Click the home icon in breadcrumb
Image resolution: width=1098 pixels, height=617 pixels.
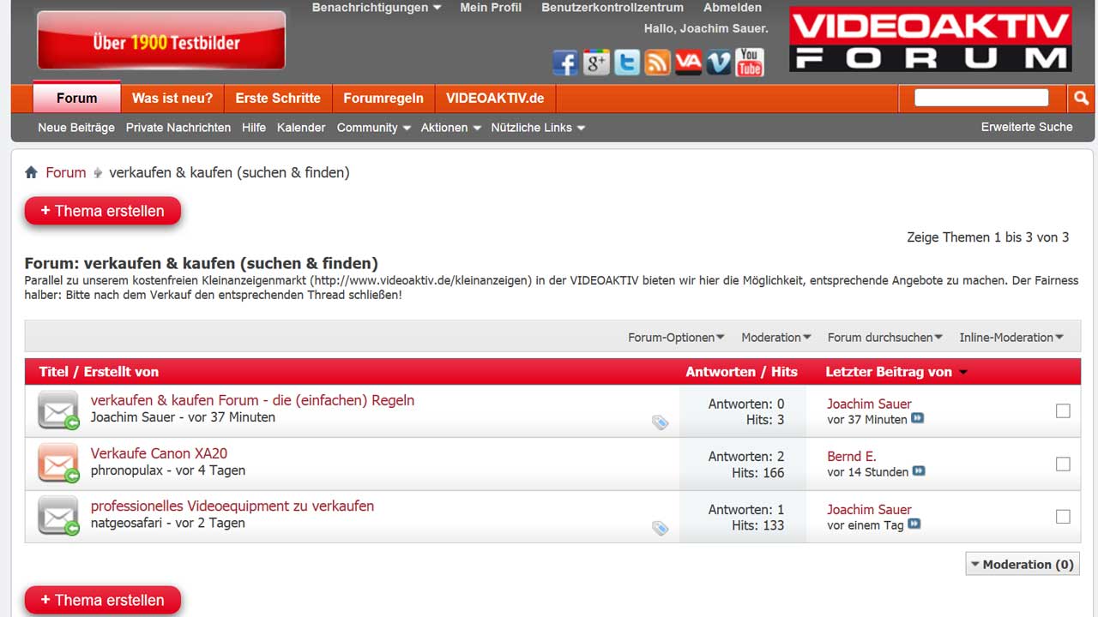point(32,173)
